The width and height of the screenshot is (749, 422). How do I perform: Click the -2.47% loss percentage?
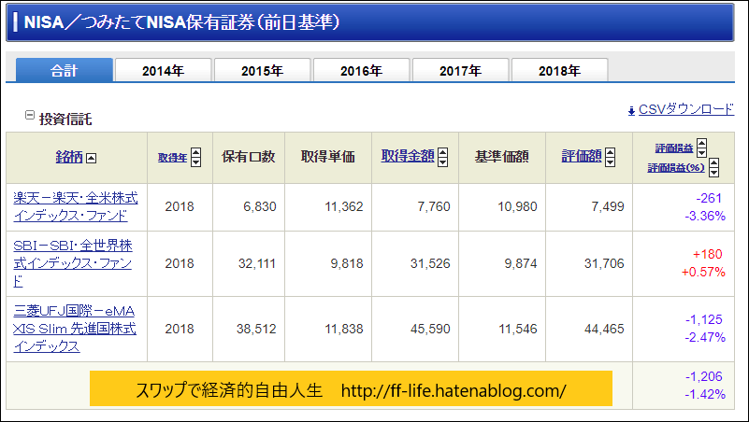click(x=705, y=338)
